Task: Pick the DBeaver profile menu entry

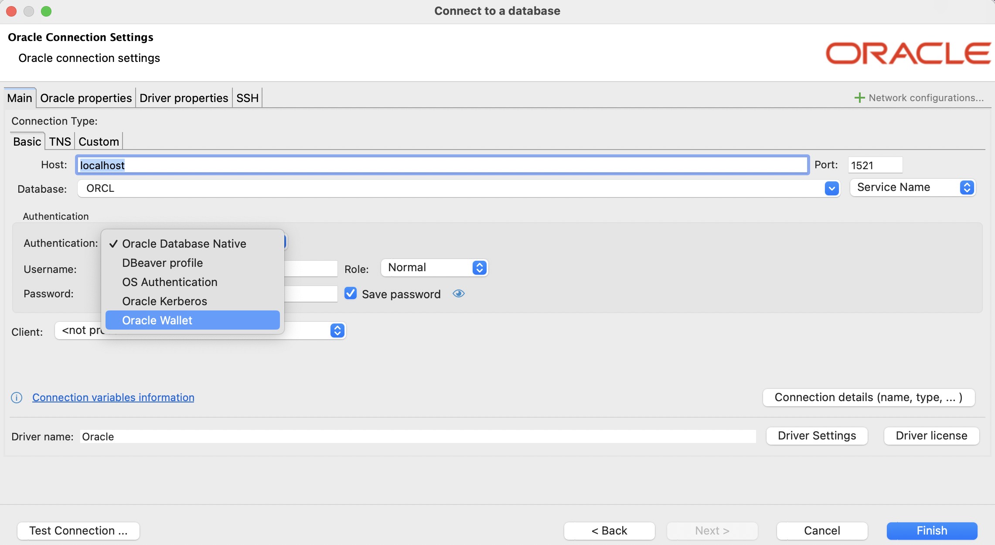Action: [x=162, y=263]
